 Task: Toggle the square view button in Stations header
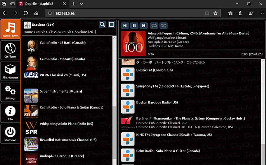click(x=112, y=25)
